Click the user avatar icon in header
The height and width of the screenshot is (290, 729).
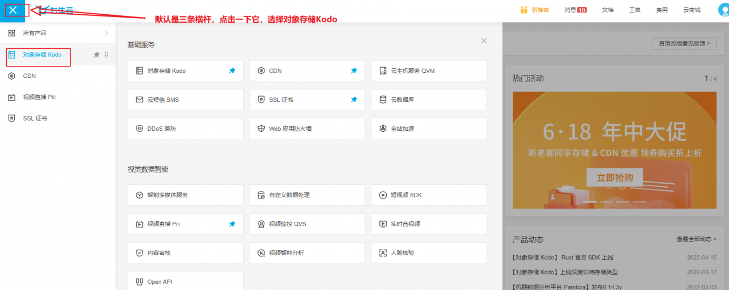[724, 10]
